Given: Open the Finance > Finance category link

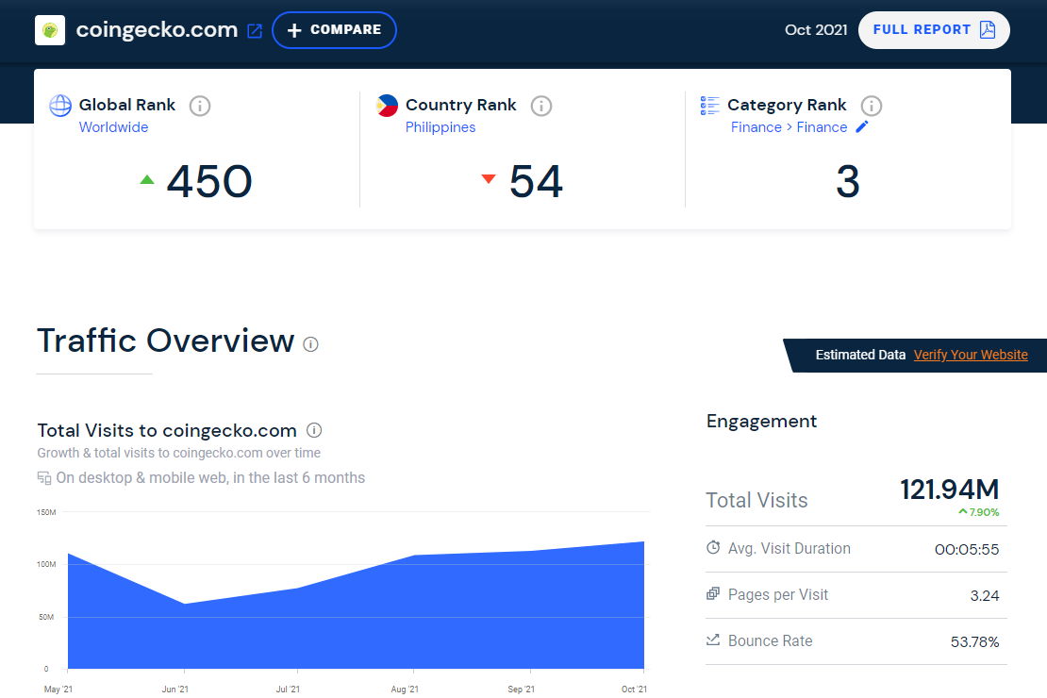Looking at the screenshot, I should click(789, 127).
